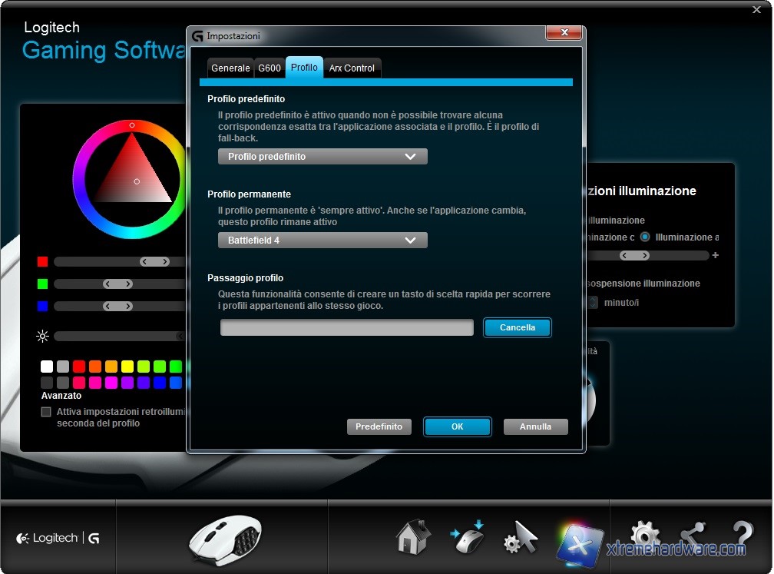Image resolution: width=774 pixels, height=574 pixels.
Task: Click the share icon in bottom bar
Action: 693,536
